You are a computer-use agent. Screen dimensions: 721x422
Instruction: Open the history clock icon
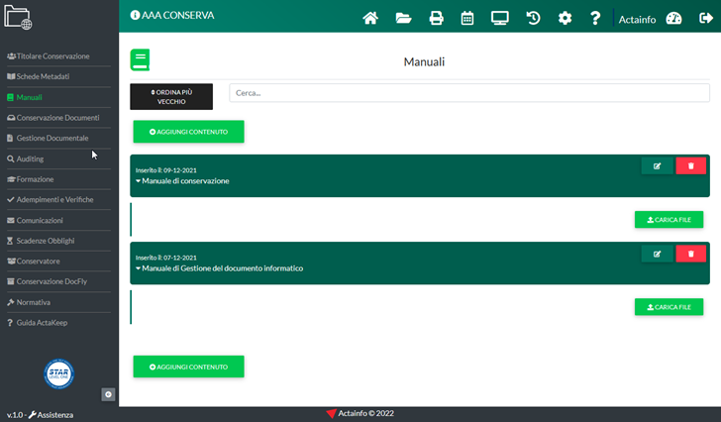tap(533, 18)
